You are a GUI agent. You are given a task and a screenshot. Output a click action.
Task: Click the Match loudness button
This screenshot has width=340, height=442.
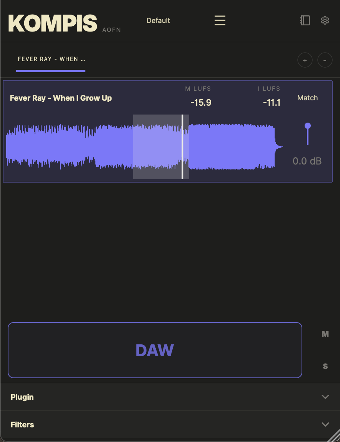pyautogui.click(x=308, y=98)
